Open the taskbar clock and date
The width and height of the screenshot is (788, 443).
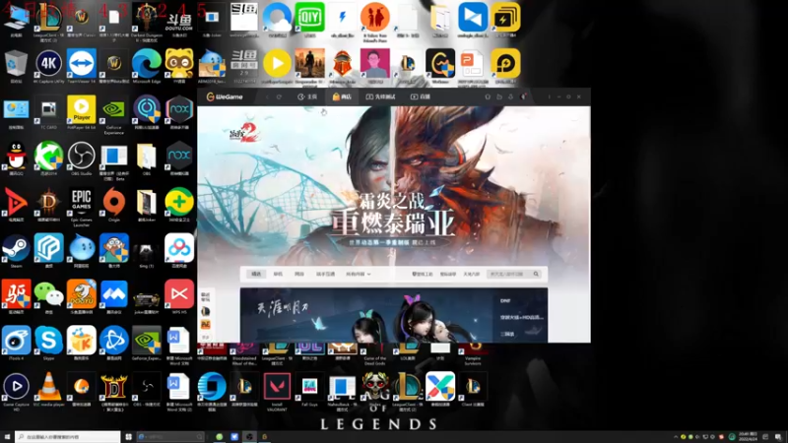[748, 437]
